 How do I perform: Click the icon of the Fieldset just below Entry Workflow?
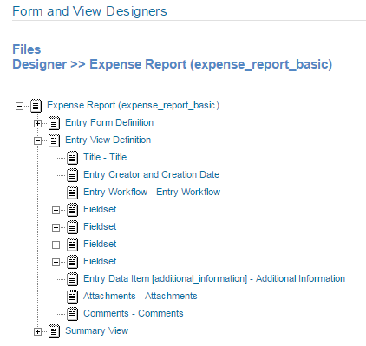72,210
